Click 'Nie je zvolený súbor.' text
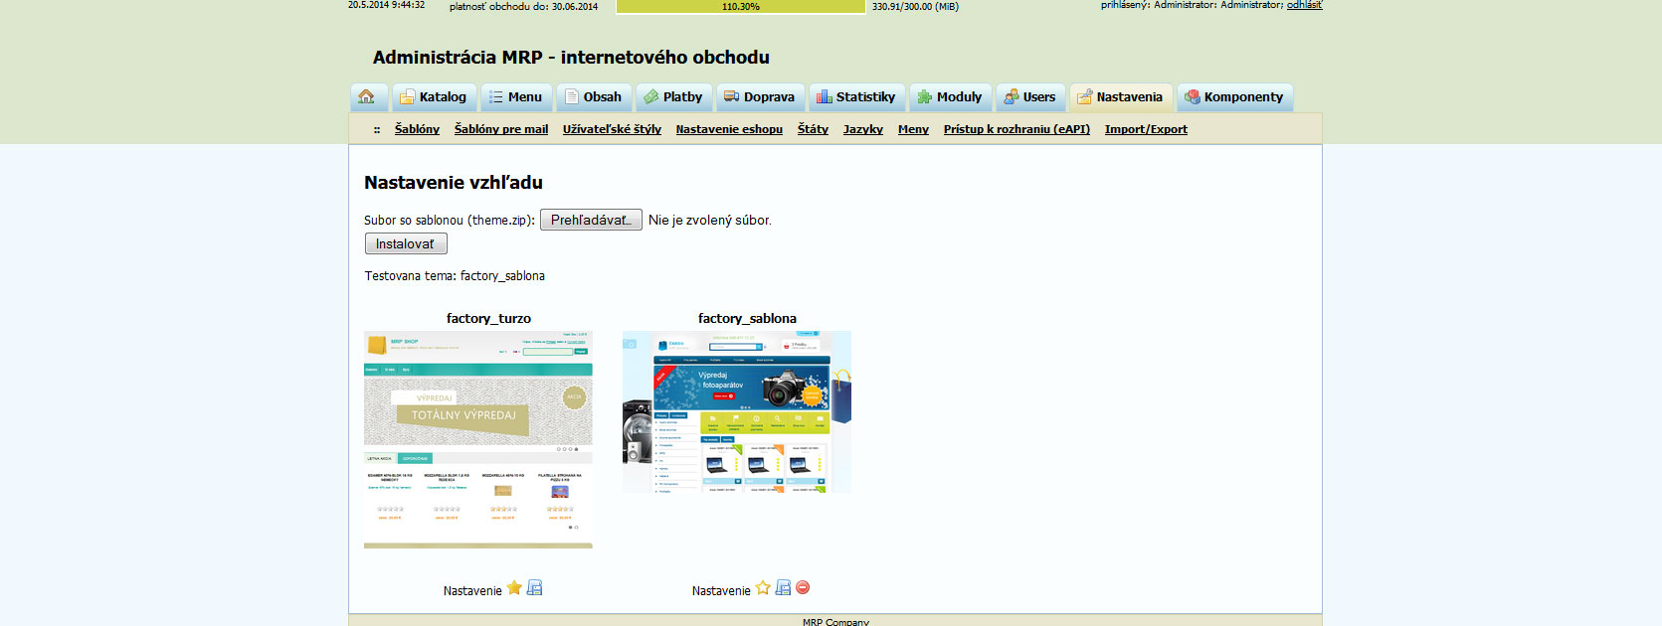This screenshot has height=626, width=1662. pos(710,221)
